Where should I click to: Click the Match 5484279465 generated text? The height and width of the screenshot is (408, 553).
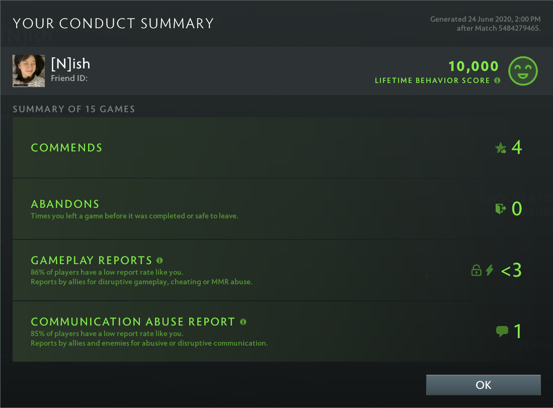[x=484, y=24]
